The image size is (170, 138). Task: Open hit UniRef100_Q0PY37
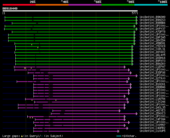click(x=152, y=29)
